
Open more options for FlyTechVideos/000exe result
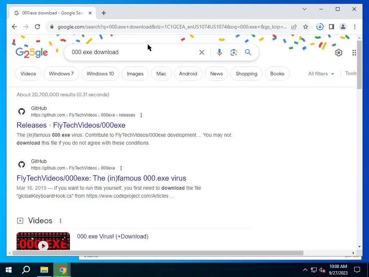pos(121,168)
